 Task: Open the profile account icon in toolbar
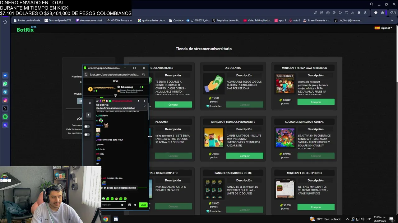[x=365, y=13]
